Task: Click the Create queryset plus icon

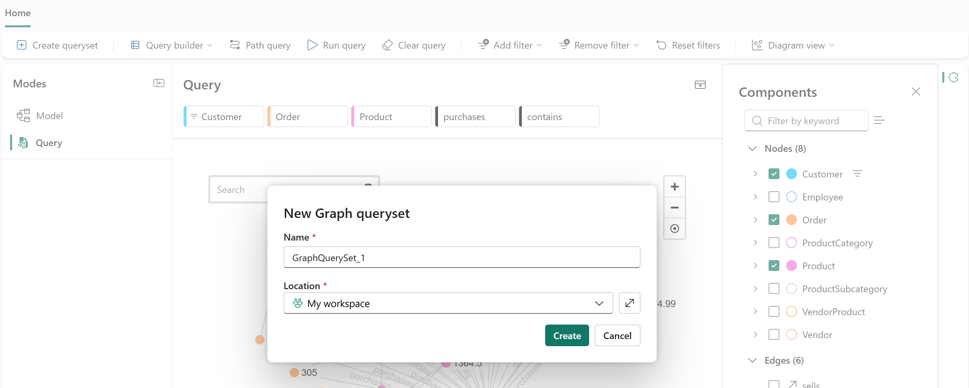Action: click(22, 45)
